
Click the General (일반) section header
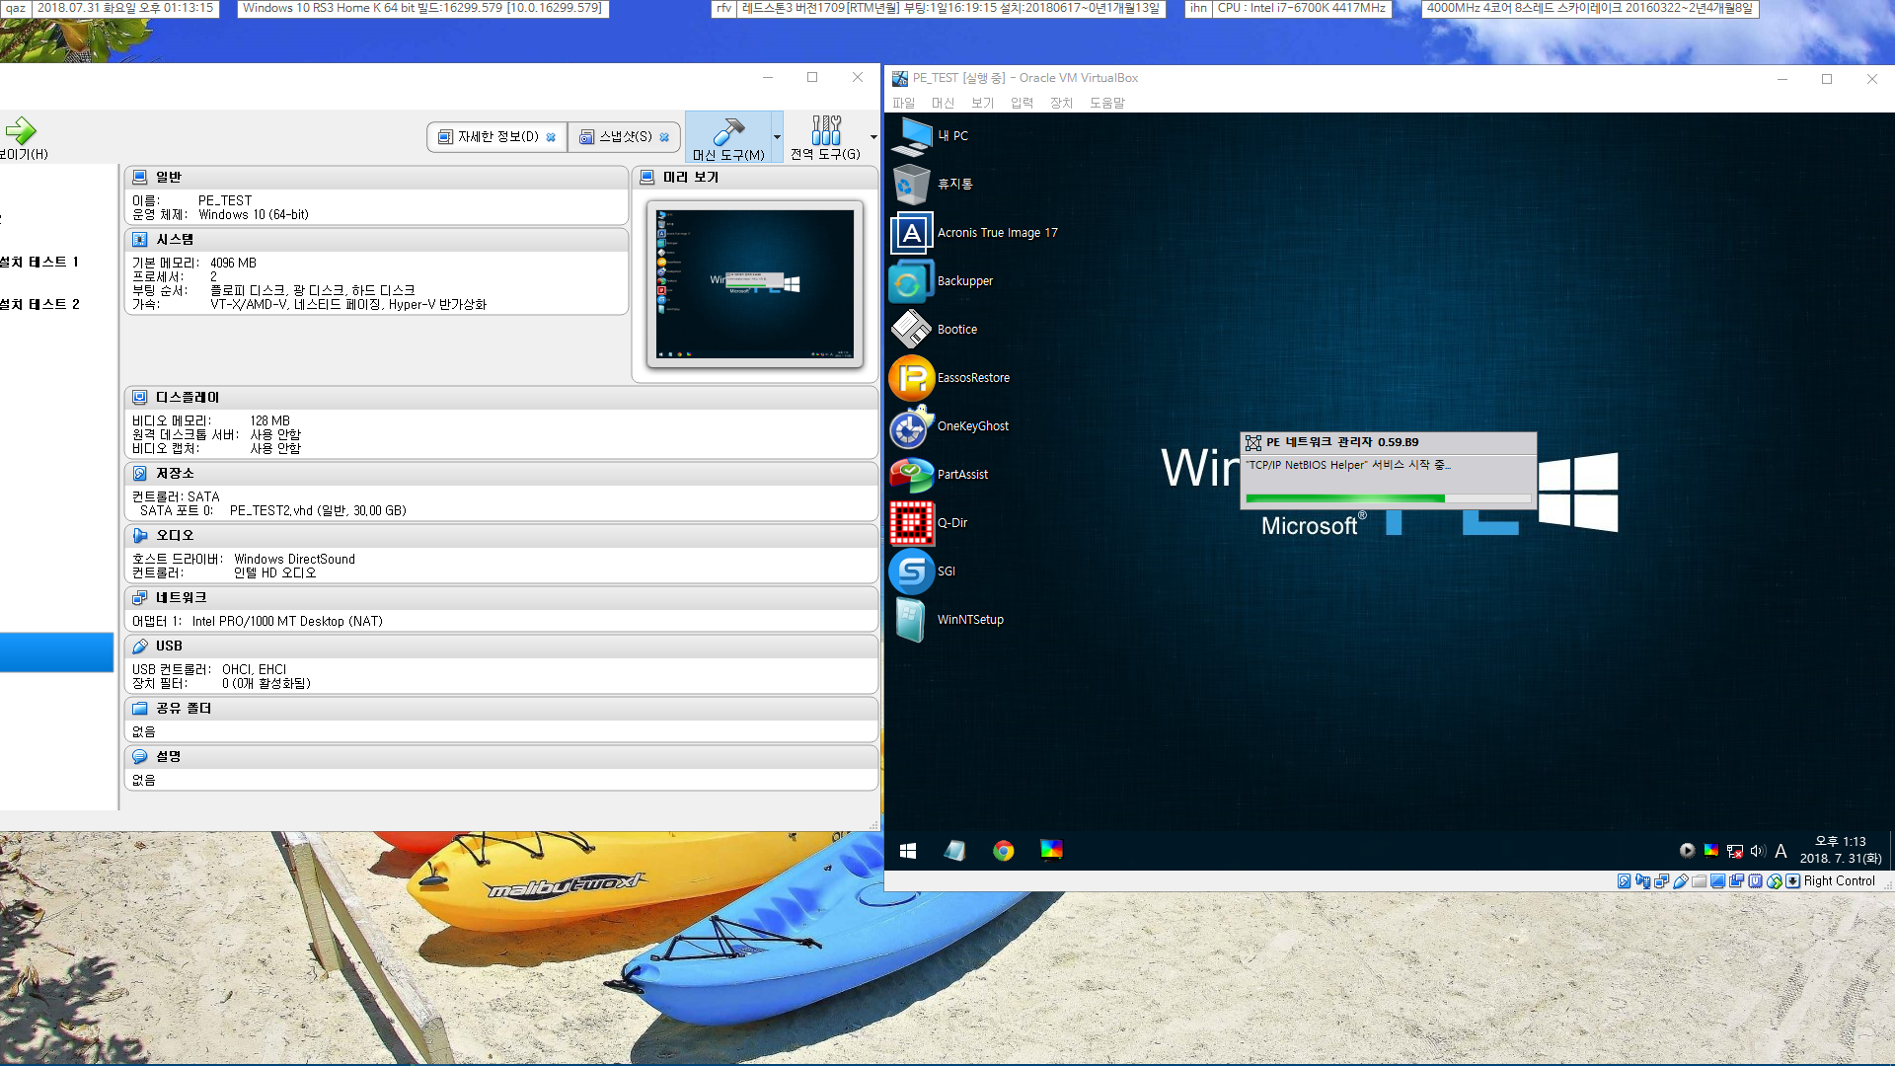[376, 177]
